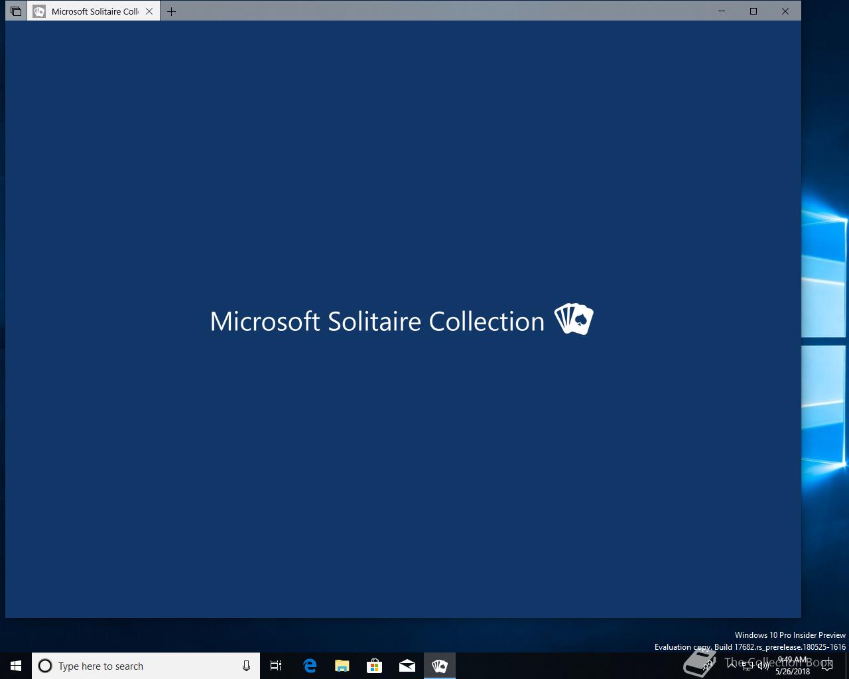Open network status in system tray
This screenshot has height=679, width=849.
748,666
